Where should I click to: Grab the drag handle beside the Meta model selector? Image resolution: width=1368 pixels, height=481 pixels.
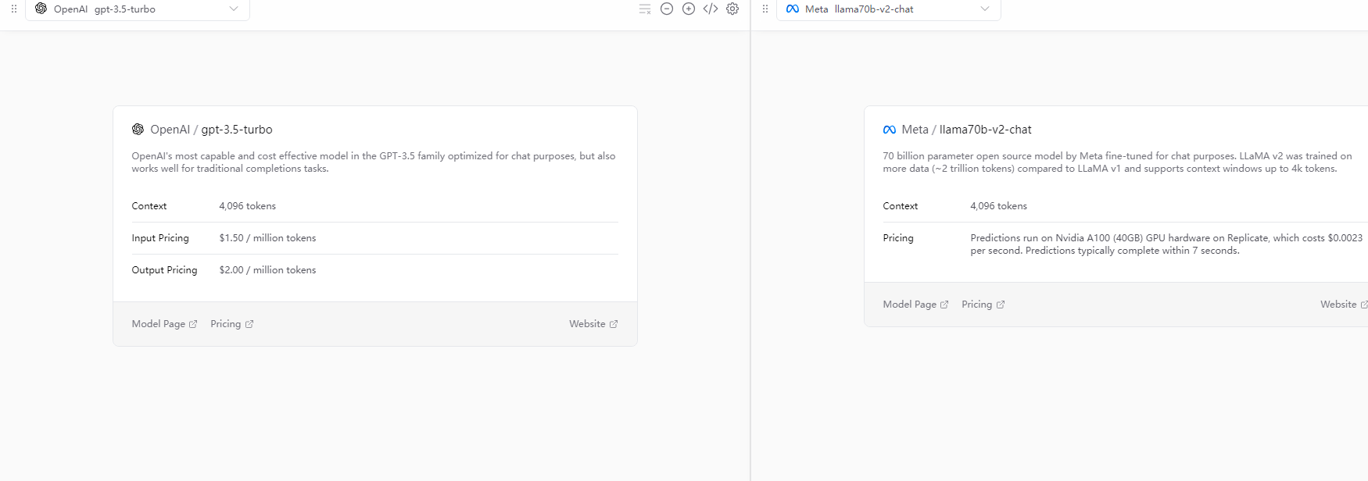pyautogui.click(x=765, y=9)
